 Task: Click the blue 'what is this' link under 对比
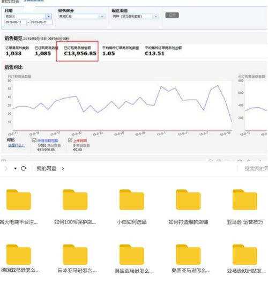[x=16, y=145]
